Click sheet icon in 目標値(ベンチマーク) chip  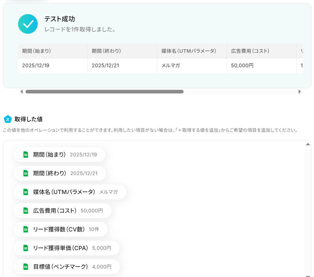[26, 267]
